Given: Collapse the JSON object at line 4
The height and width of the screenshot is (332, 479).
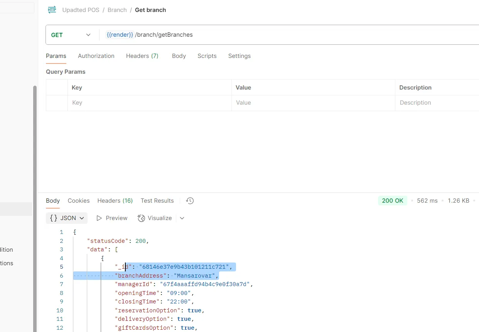Looking at the screenshot, I should pos(103,258).
